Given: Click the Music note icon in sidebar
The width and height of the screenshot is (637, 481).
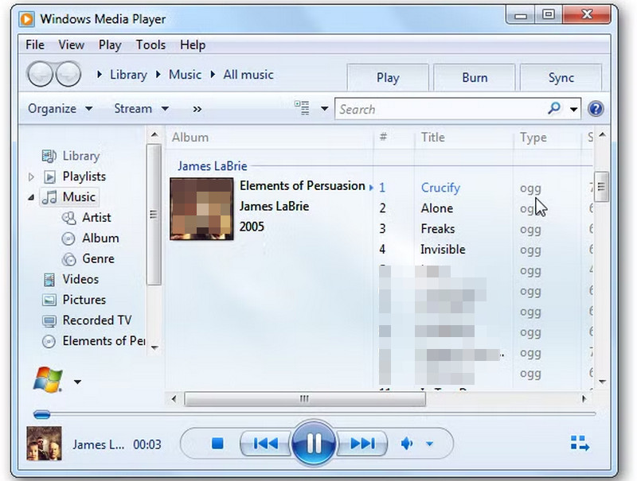Looking at the screenshot, I should coord(49,197).
